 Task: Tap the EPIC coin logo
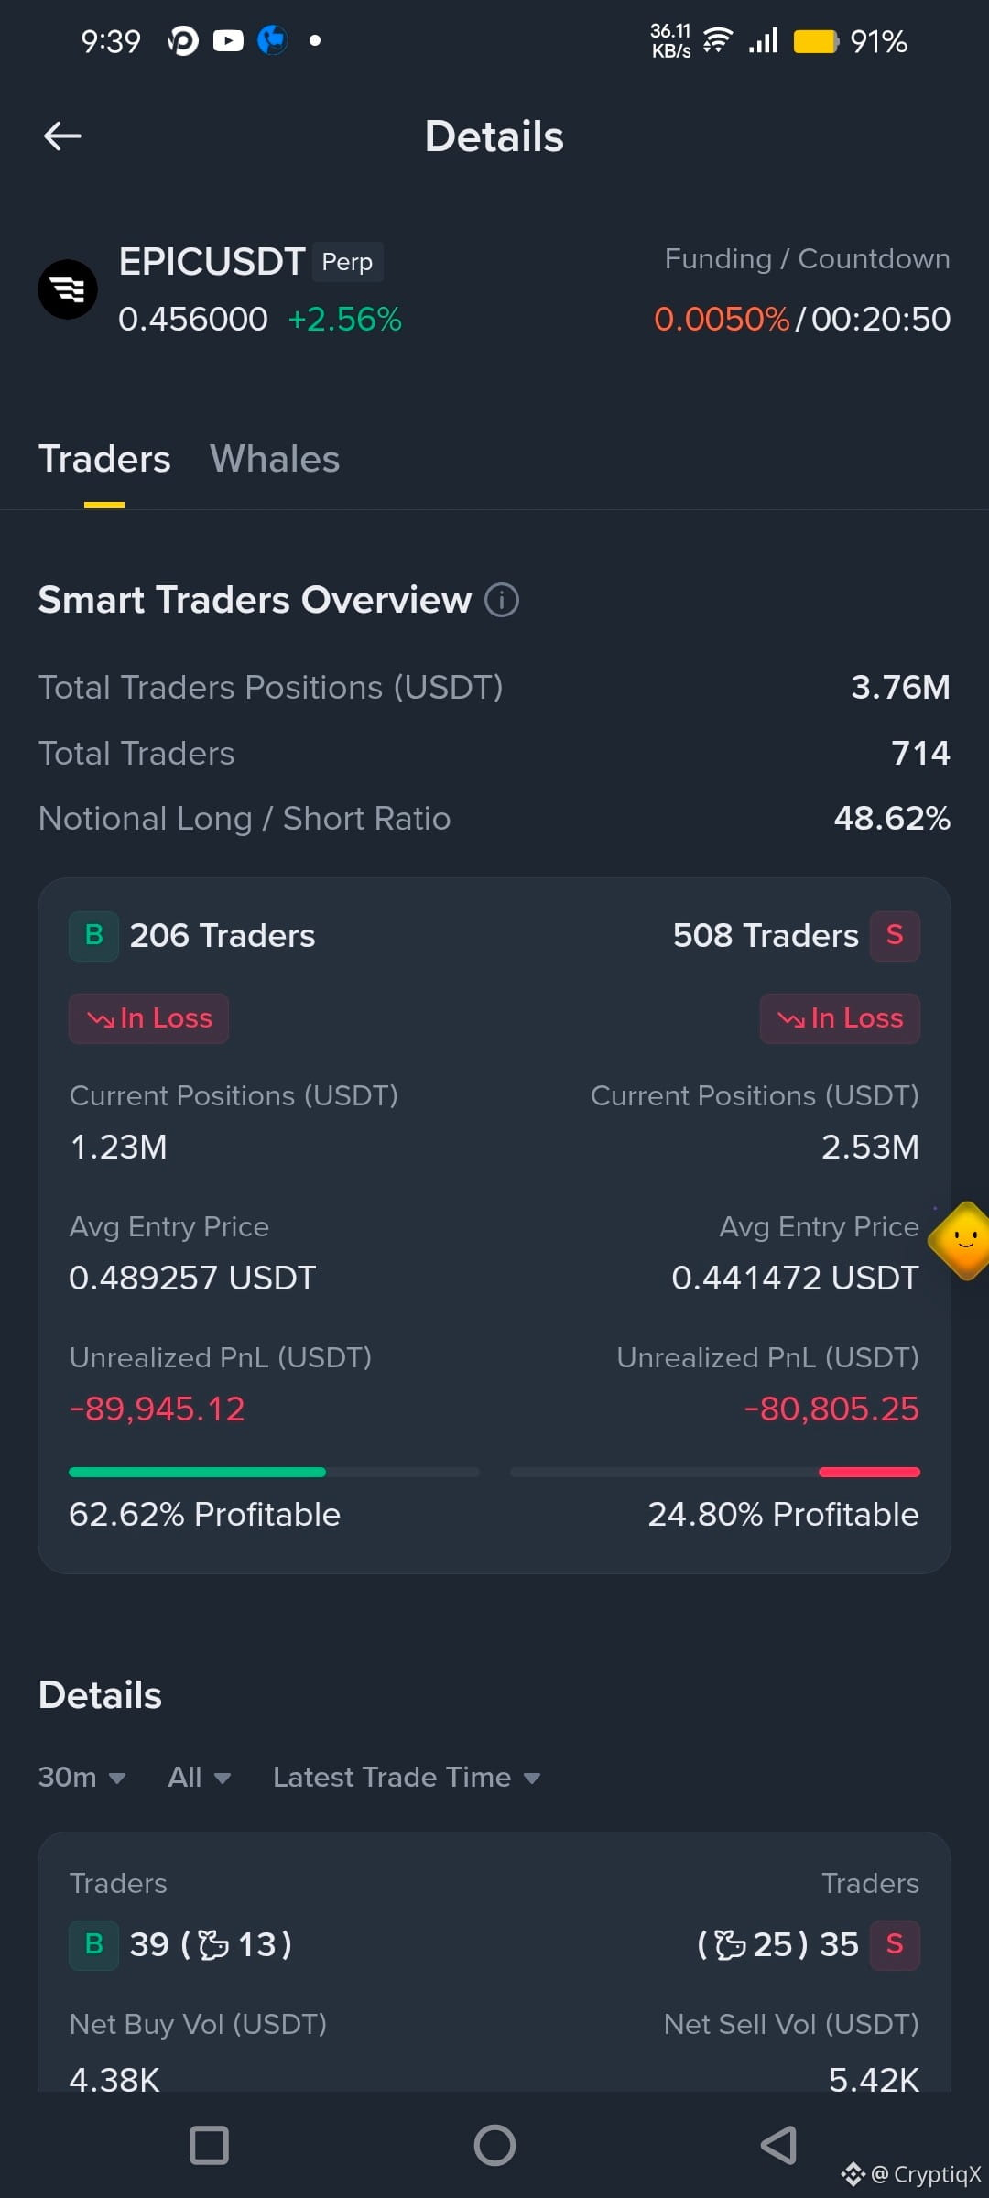point(68,289)
